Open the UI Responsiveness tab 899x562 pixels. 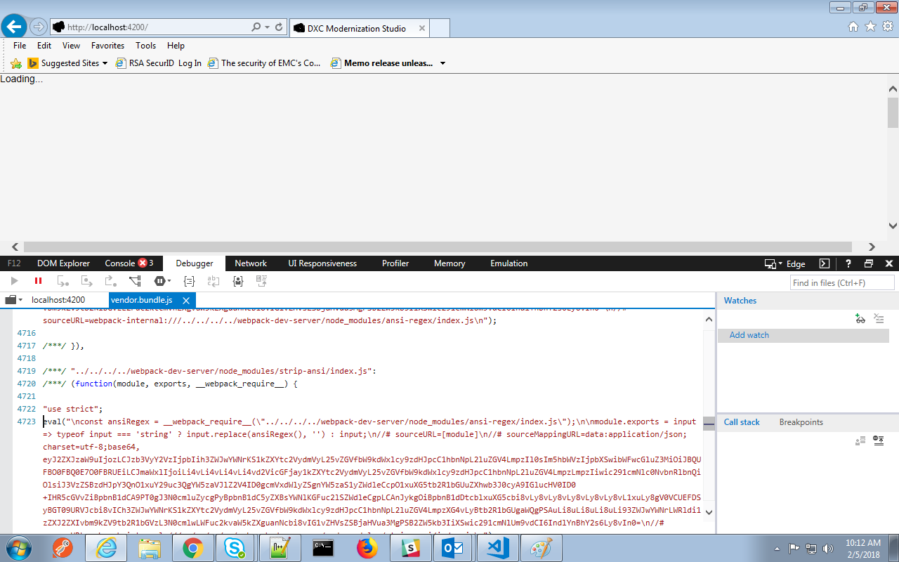[322, 263]
